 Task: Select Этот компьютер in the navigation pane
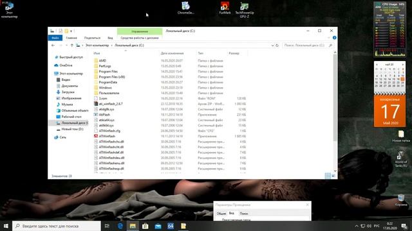(71, 74)
